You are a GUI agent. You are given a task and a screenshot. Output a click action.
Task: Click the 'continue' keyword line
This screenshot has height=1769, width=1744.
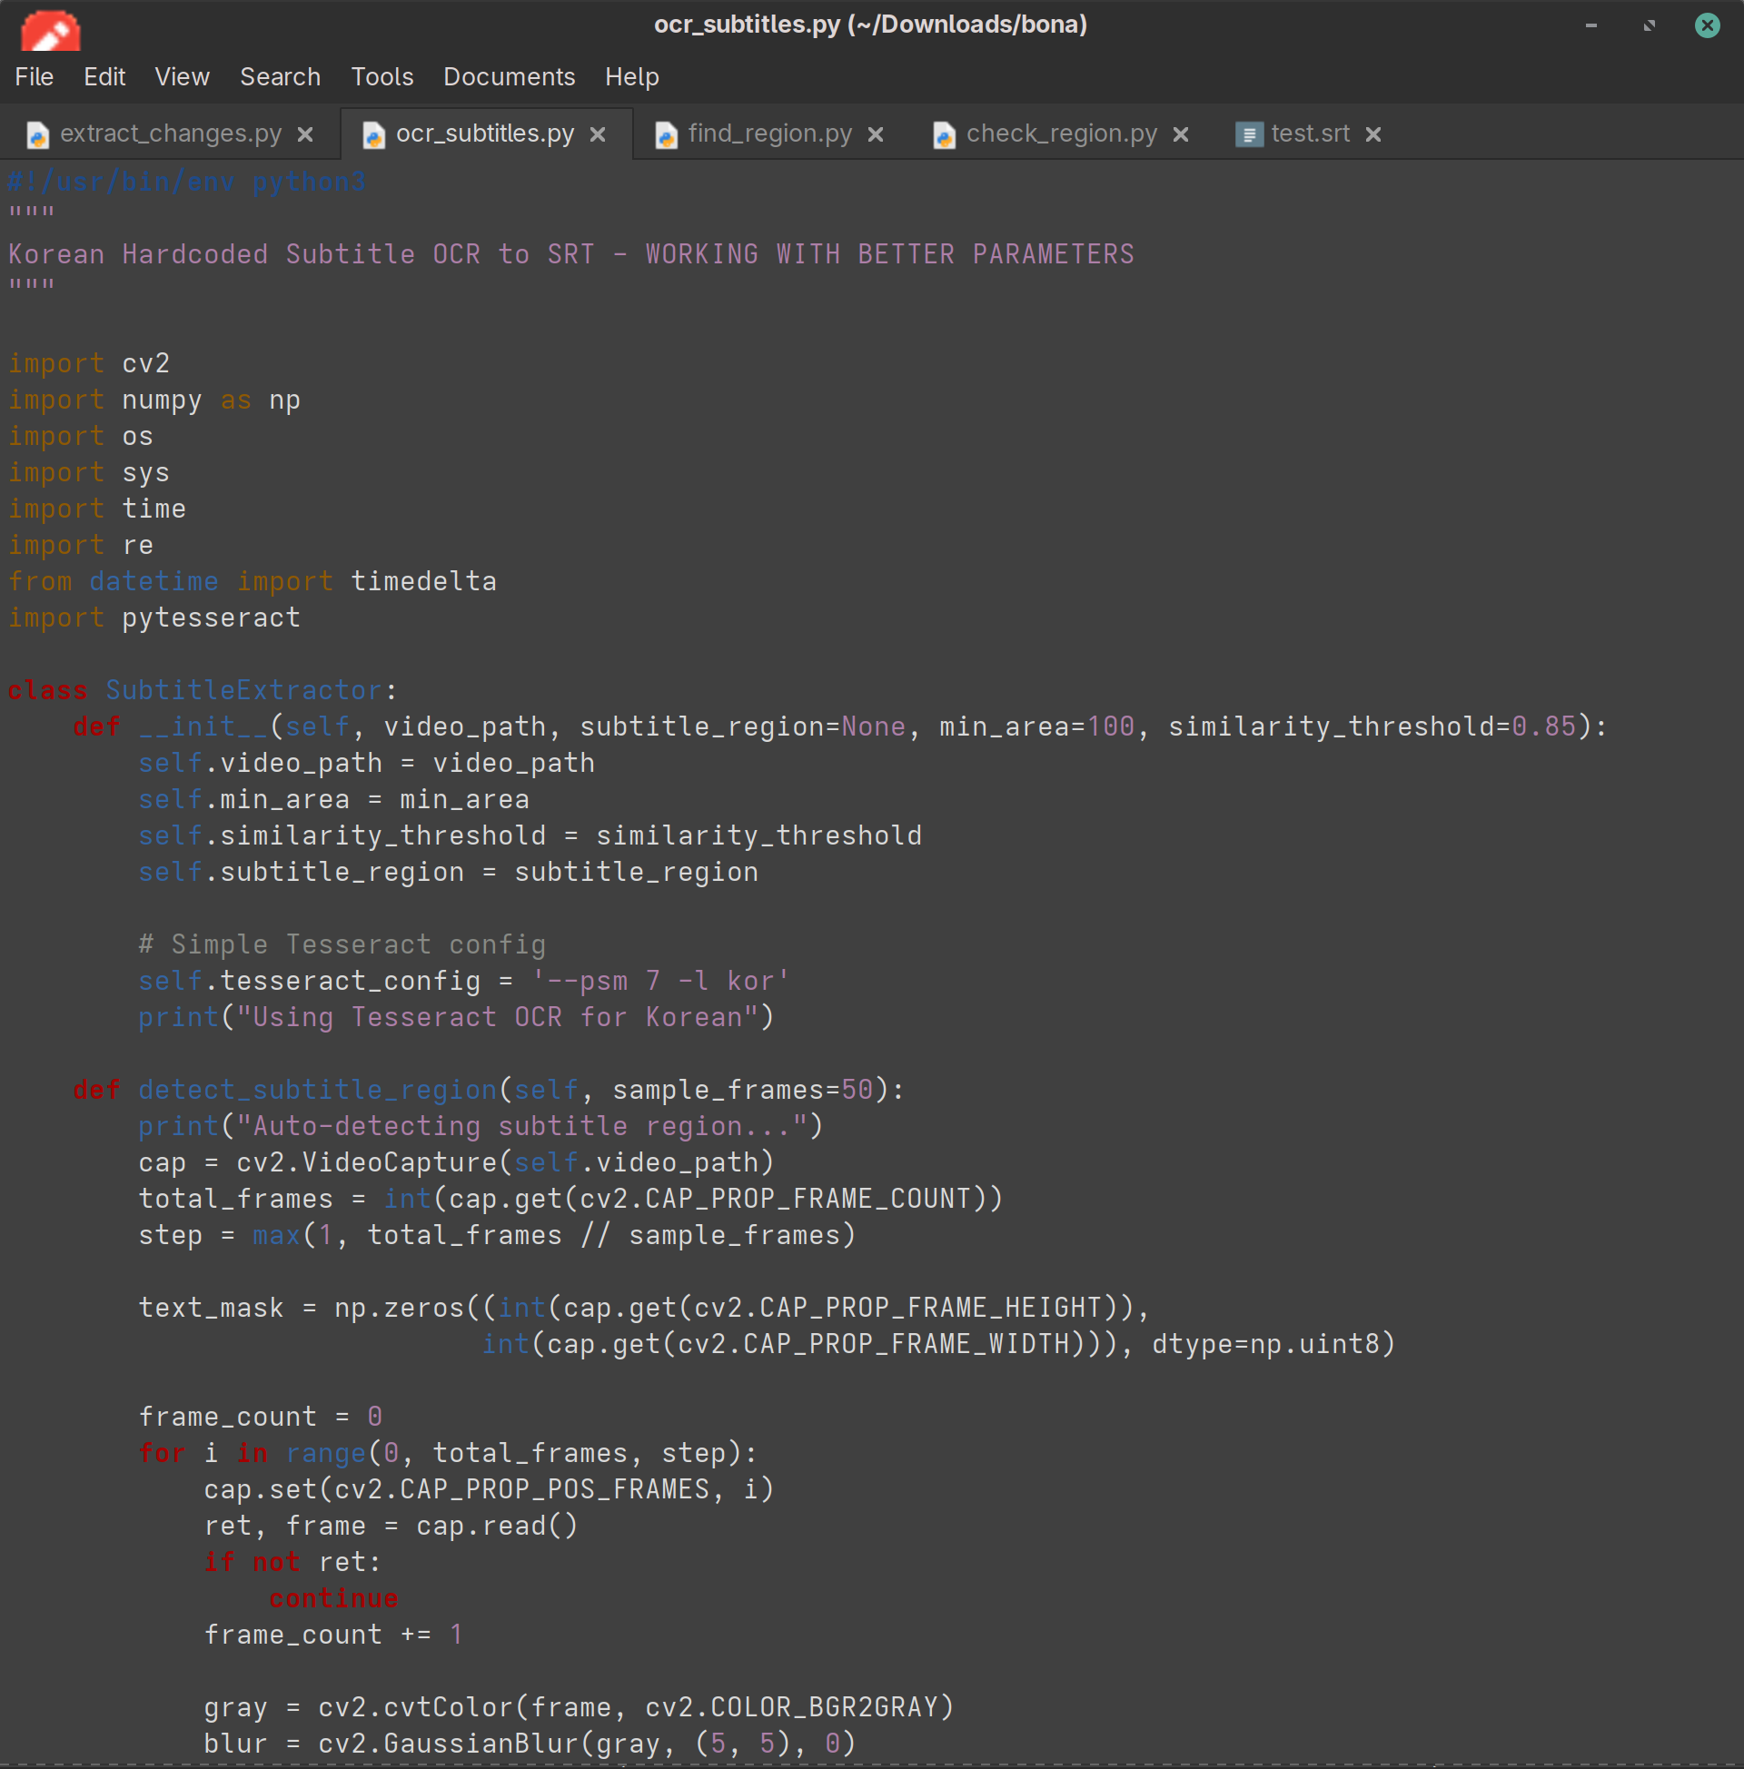[x=333, y=1598]
